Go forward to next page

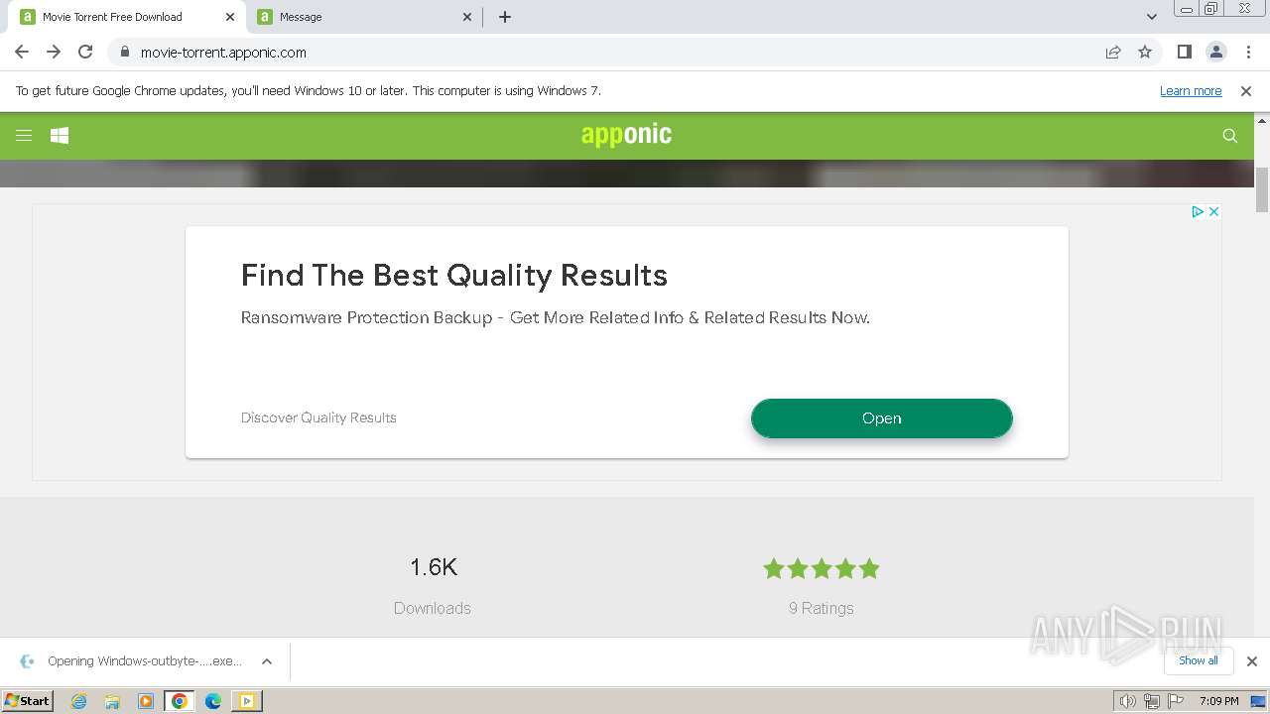coord(54,53)
